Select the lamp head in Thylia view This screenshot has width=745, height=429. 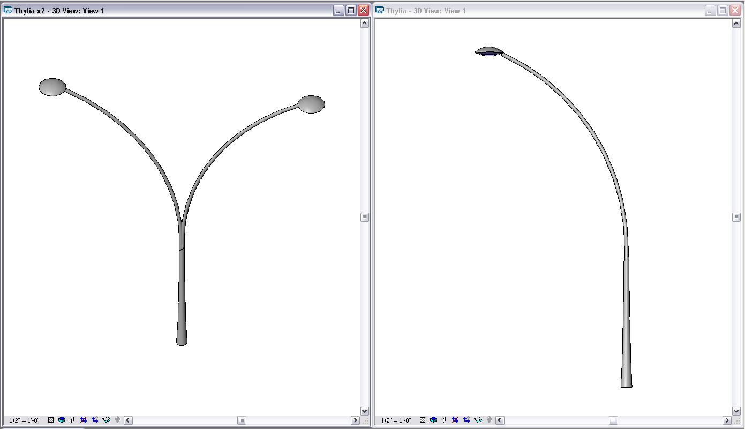tap(489, 51)
